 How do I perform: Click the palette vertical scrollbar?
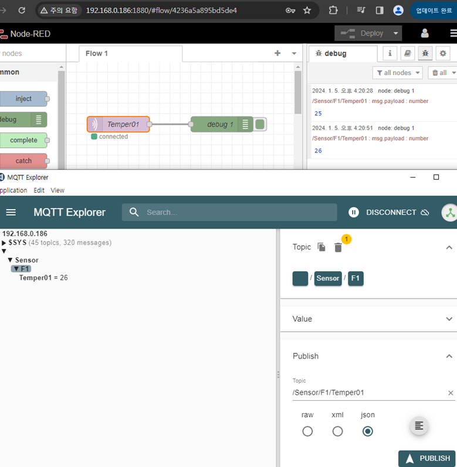[x=62, y=119]
